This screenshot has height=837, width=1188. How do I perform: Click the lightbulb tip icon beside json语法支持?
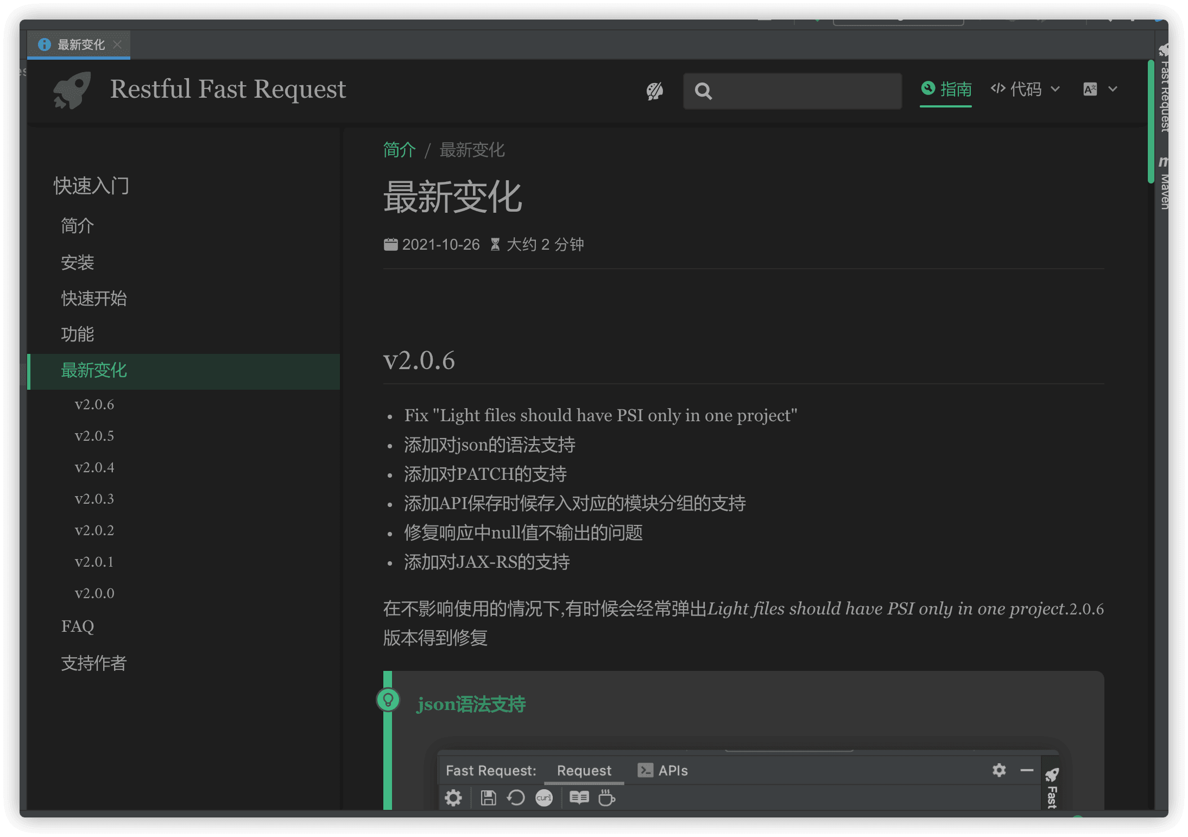click(388, 700)
